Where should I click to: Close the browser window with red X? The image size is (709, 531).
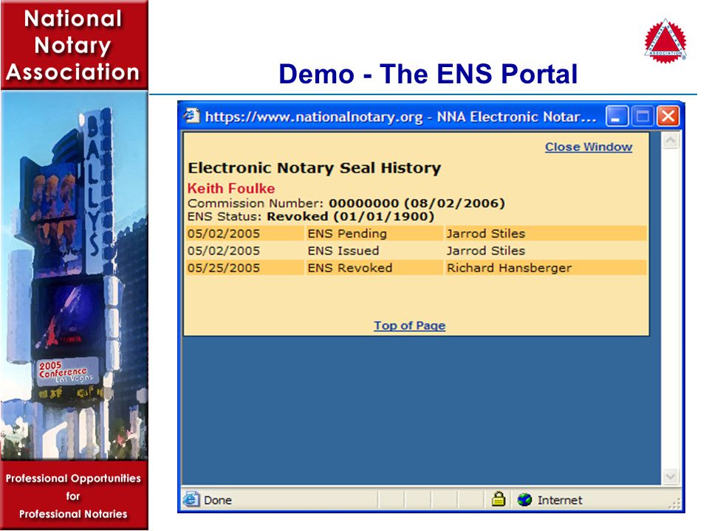pos(668,117)
